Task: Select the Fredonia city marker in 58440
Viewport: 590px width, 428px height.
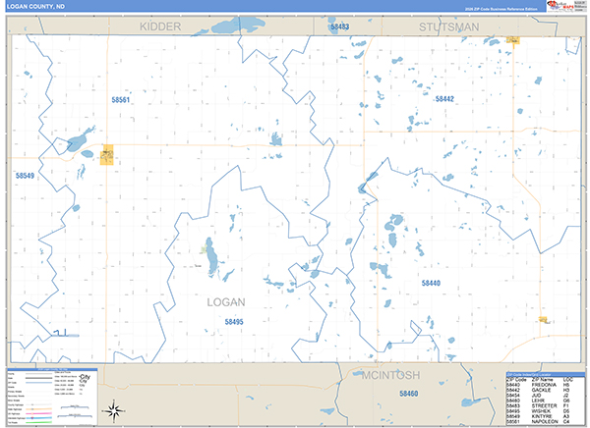Action: coord(543,319)
